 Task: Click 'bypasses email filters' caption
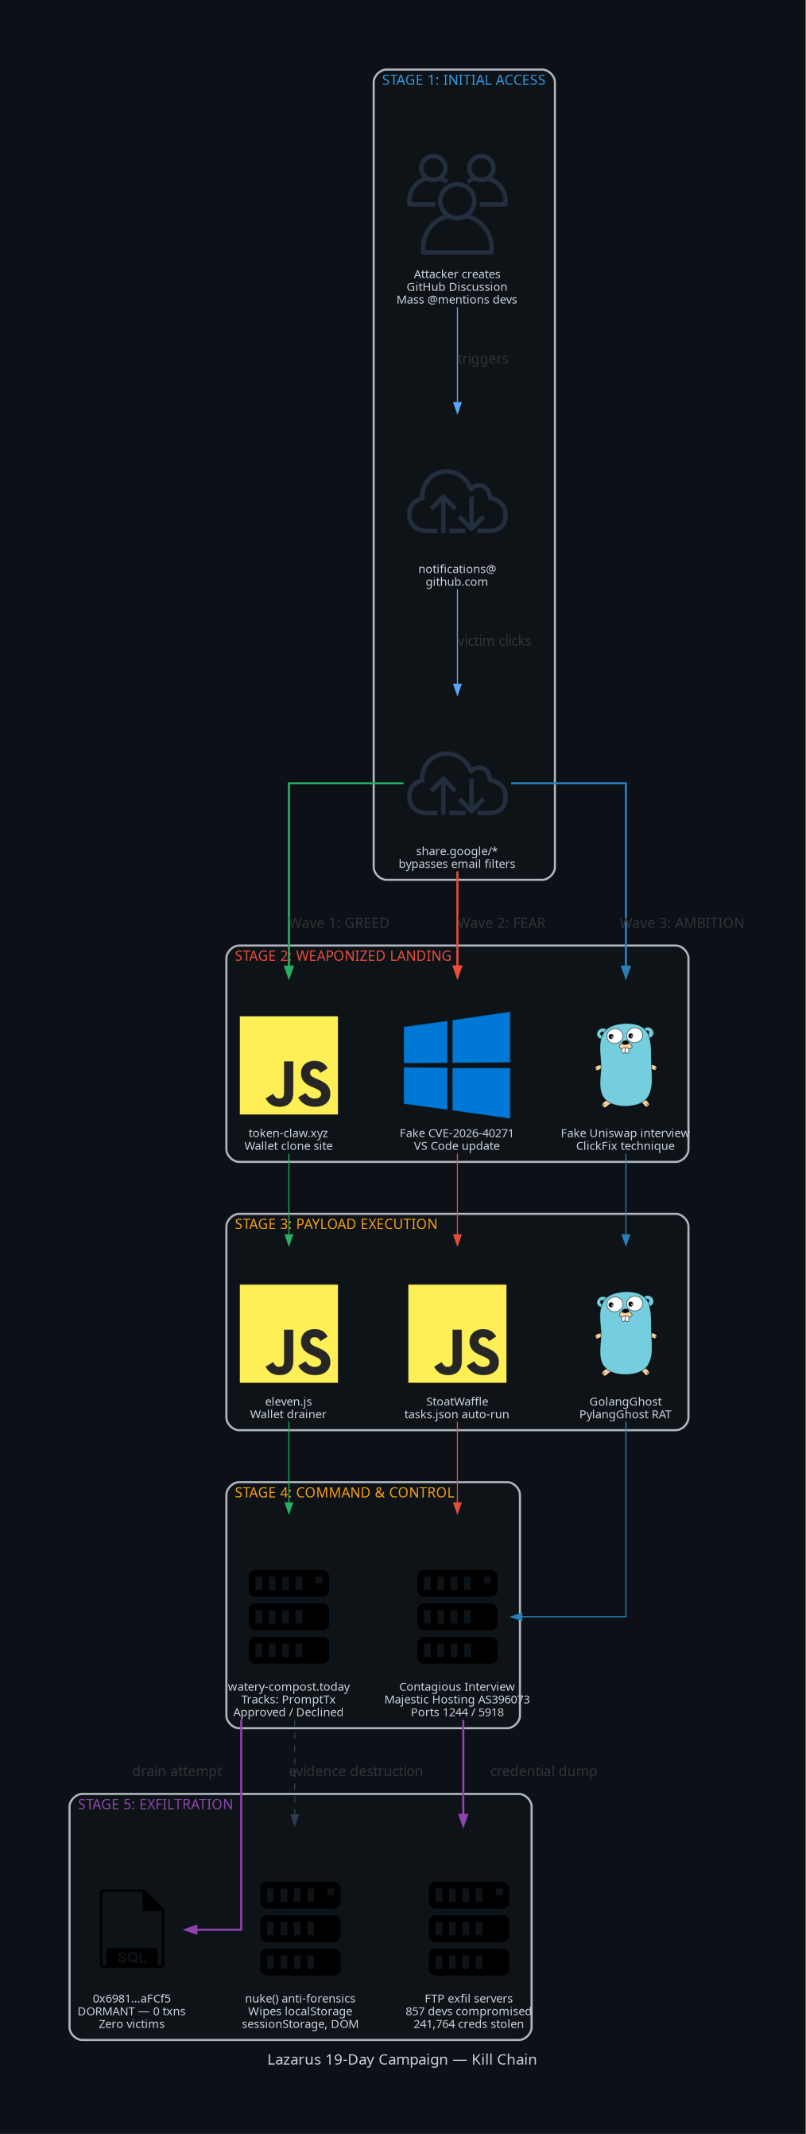457,864
